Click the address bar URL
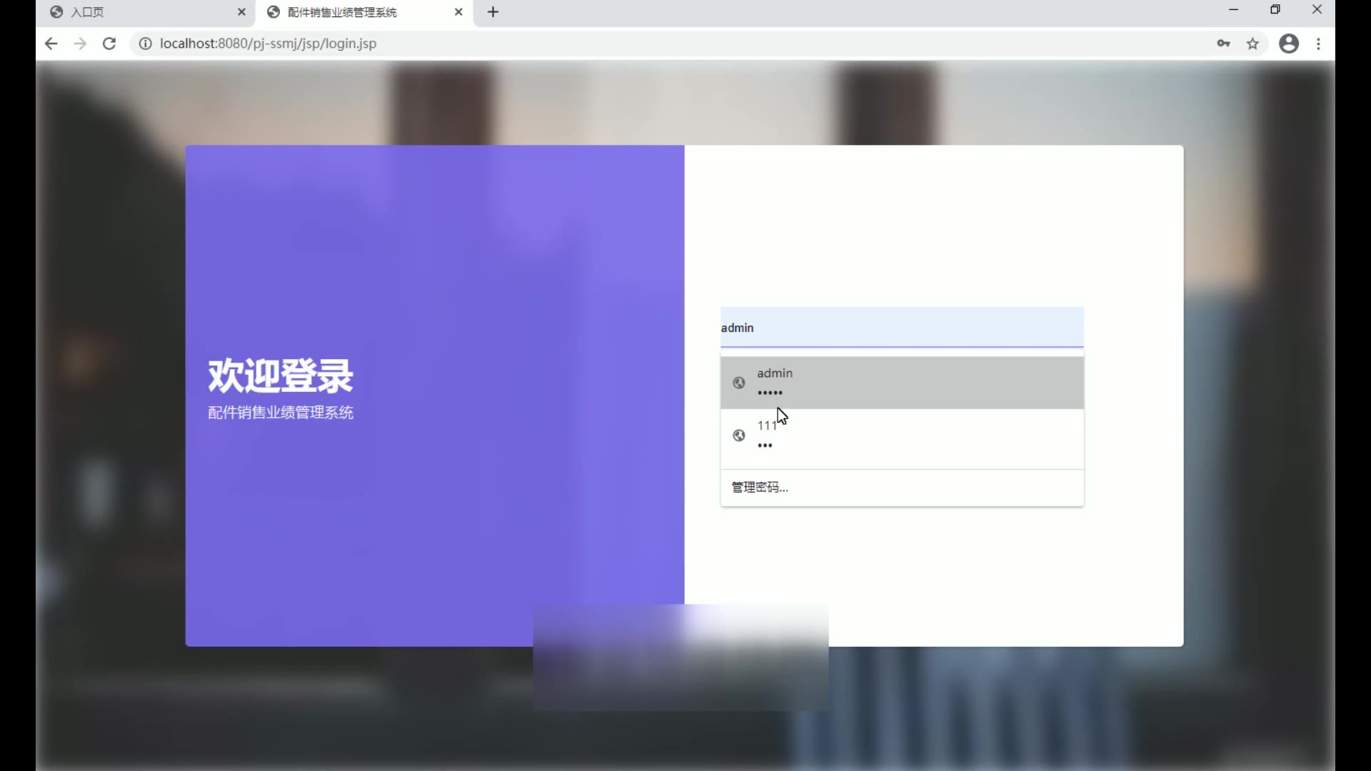Viewport: 1371px width, 771px height. (x=268, y=44)
